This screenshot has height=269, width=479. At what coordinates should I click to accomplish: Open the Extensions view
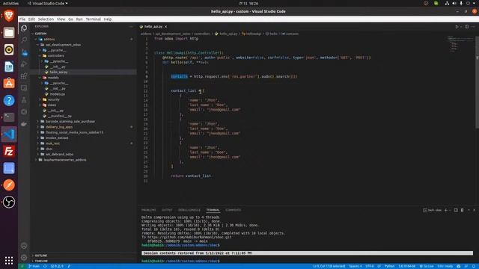pos(24,76)
